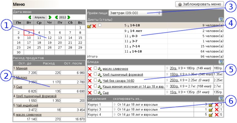Select date 12 in the calendar
The width and height of the screenshot is (237, 123).
[50, 38]
